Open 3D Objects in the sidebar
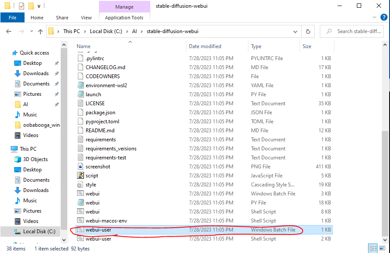The image size is (390, 253). click(35, 159)
